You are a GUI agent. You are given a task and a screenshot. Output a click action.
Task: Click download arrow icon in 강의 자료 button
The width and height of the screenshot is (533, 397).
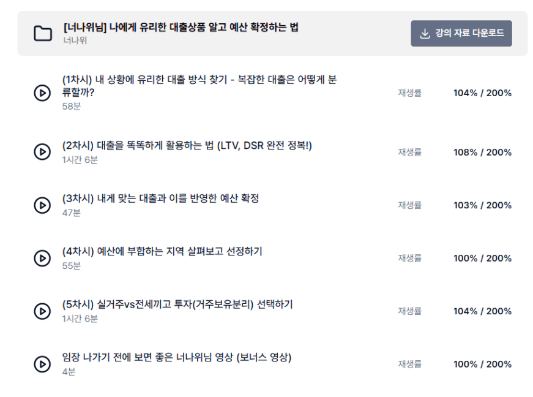[425, 33]
